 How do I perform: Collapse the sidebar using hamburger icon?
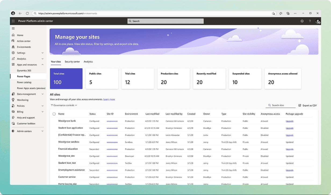(x=13, y=28)
